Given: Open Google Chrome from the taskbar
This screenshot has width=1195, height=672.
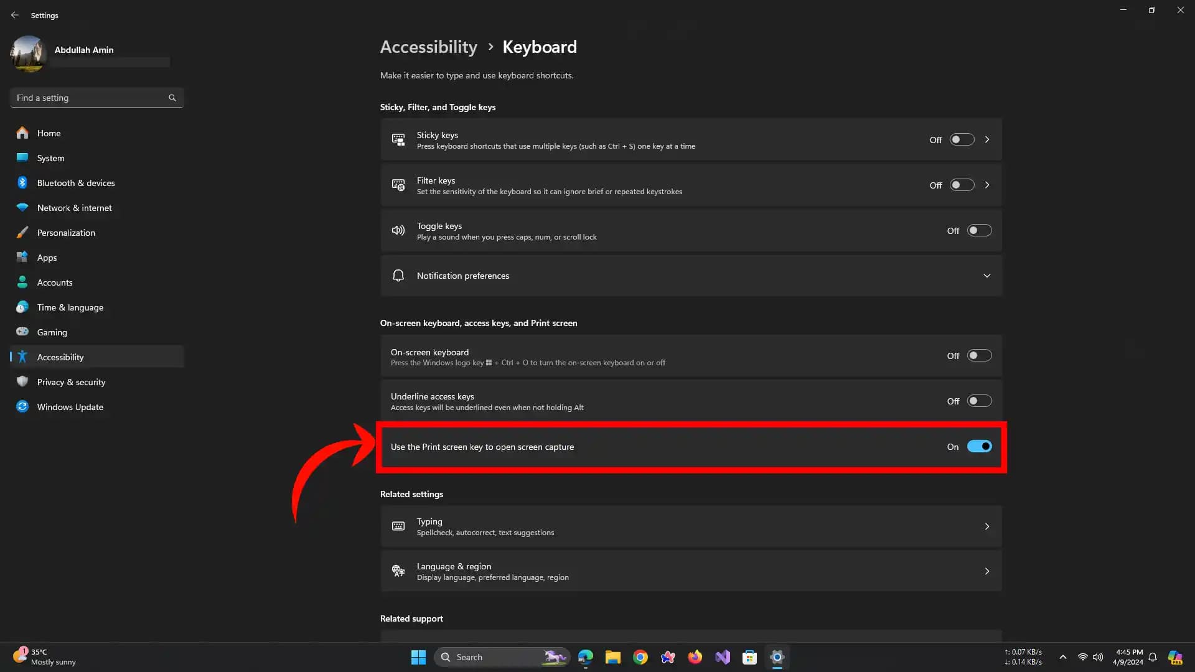Looking at the screenshot, I should point(640,656).
